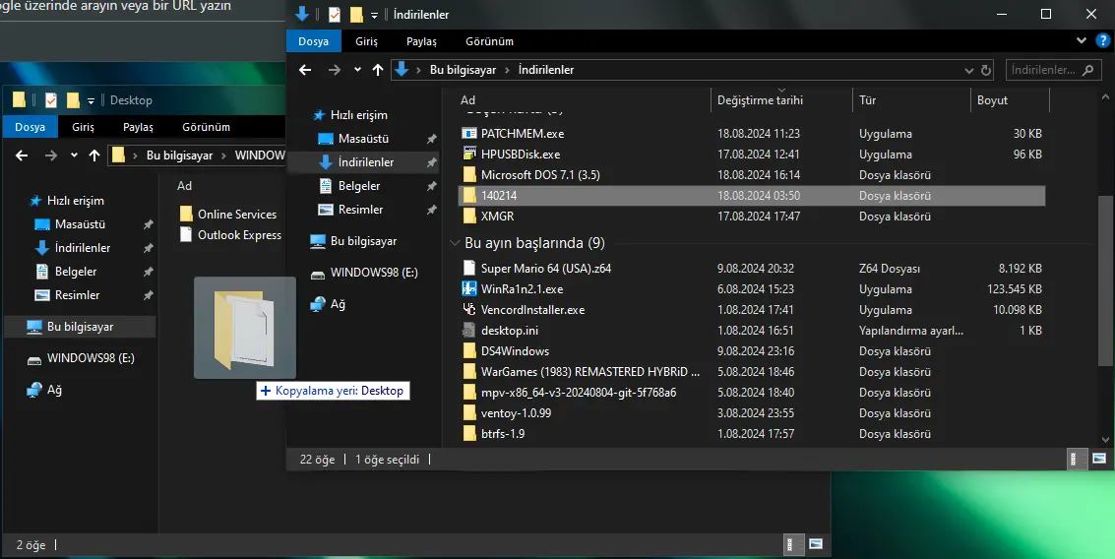Image resolution: width=1115 pixels, height=559 pixels.
Task: Click the DS4Windows folder icon
Action: pos(469,350)
